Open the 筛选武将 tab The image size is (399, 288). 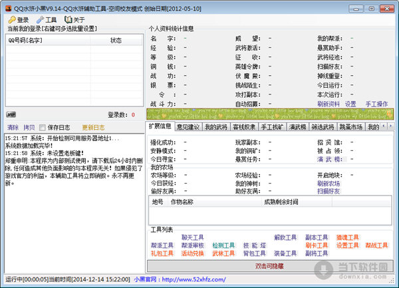tap(323, 126)
